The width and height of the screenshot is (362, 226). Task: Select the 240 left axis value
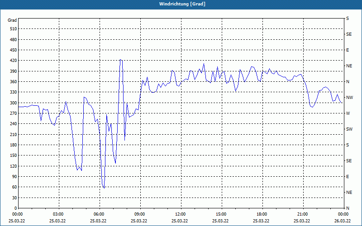pyautogui.click(x=14, y=124)
